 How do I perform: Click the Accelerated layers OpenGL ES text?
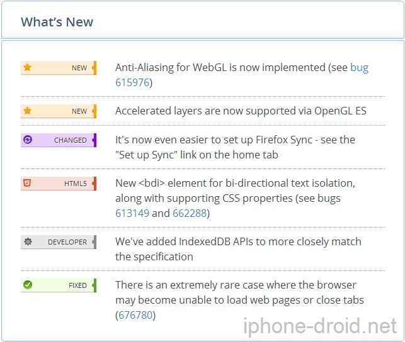241,111
